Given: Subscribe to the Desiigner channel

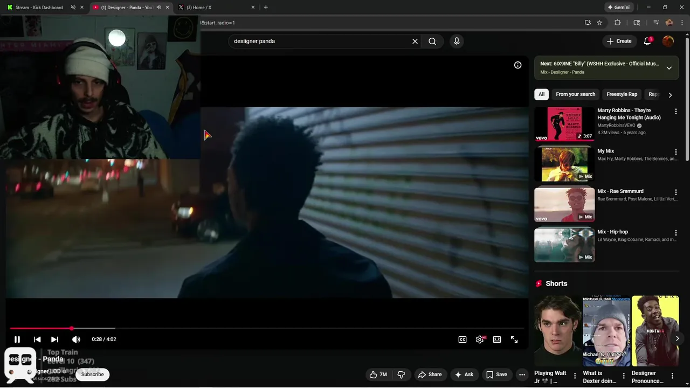Looking at the screenshot, I should 93,375.
